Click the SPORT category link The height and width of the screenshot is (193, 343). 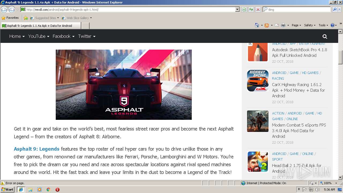[x=277, y=159]
